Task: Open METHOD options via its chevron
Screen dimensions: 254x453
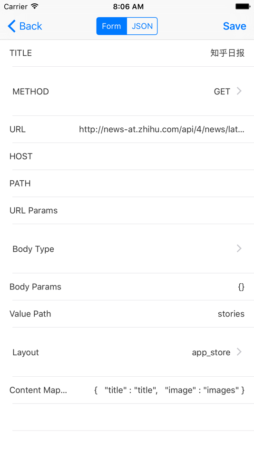Action: [239, 91]
